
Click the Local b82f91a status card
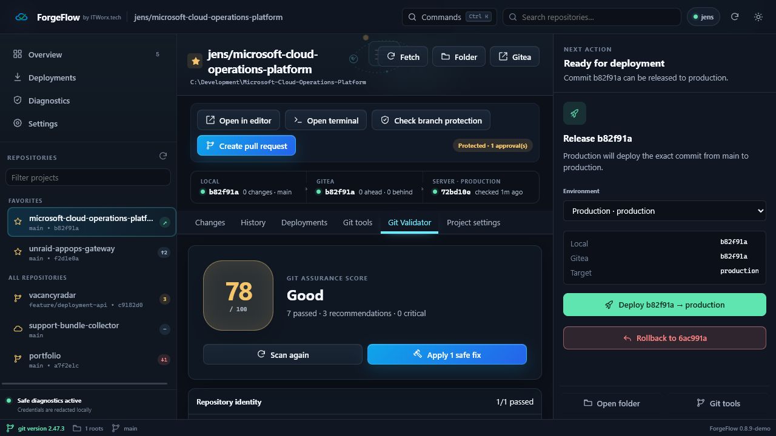tap(247, 187)
